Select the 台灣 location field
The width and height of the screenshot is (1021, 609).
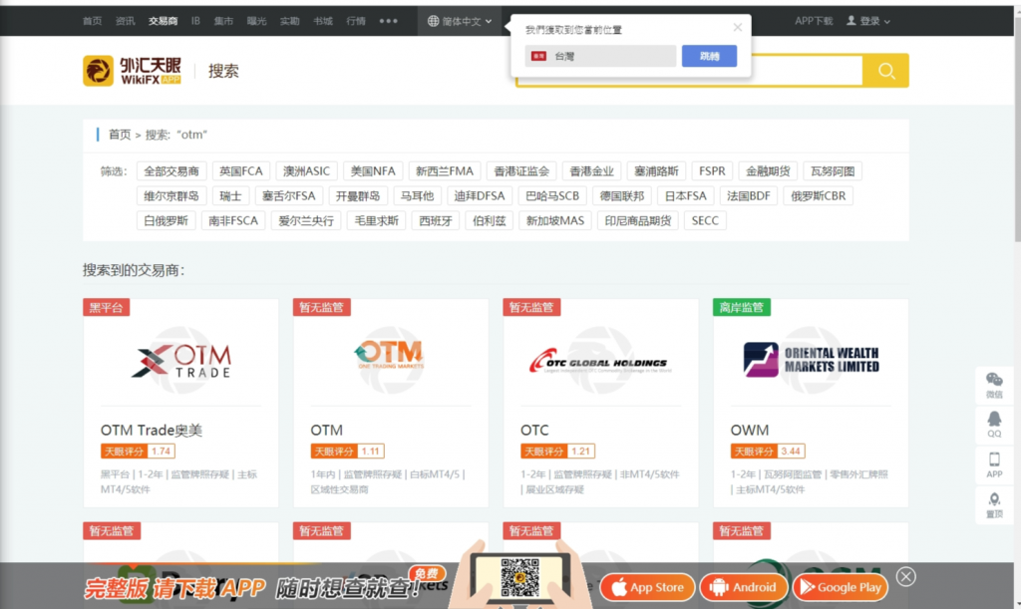(600, 56)
